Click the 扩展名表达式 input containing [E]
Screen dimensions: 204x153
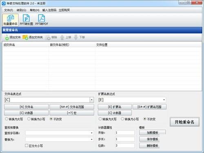pos(130,100)
